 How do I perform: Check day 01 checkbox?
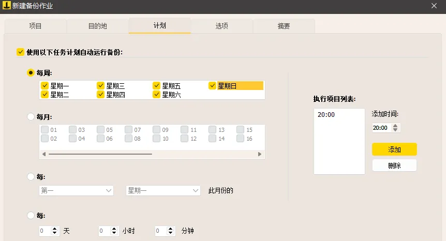pyautogui.click(x=44, y=130)
